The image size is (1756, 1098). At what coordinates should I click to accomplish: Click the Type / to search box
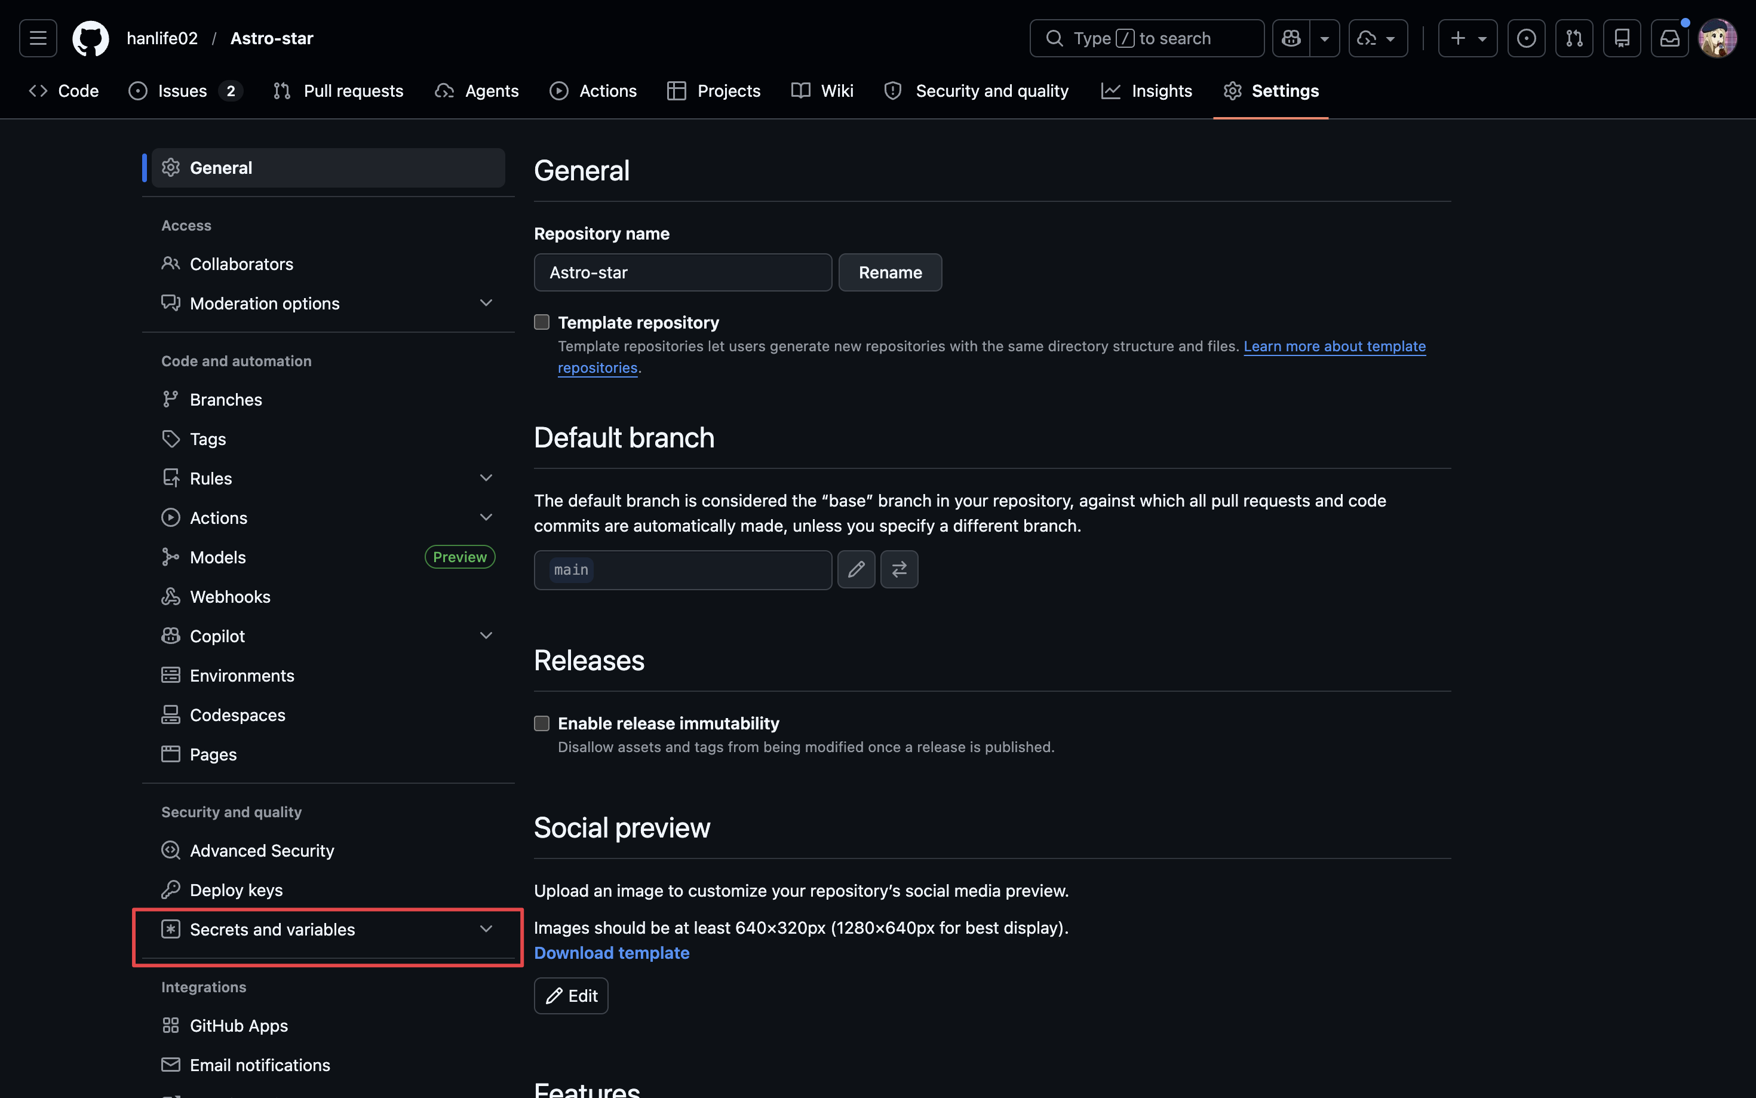[1147, 38]
